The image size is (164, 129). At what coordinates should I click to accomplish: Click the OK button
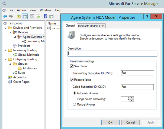click(110, 122)
